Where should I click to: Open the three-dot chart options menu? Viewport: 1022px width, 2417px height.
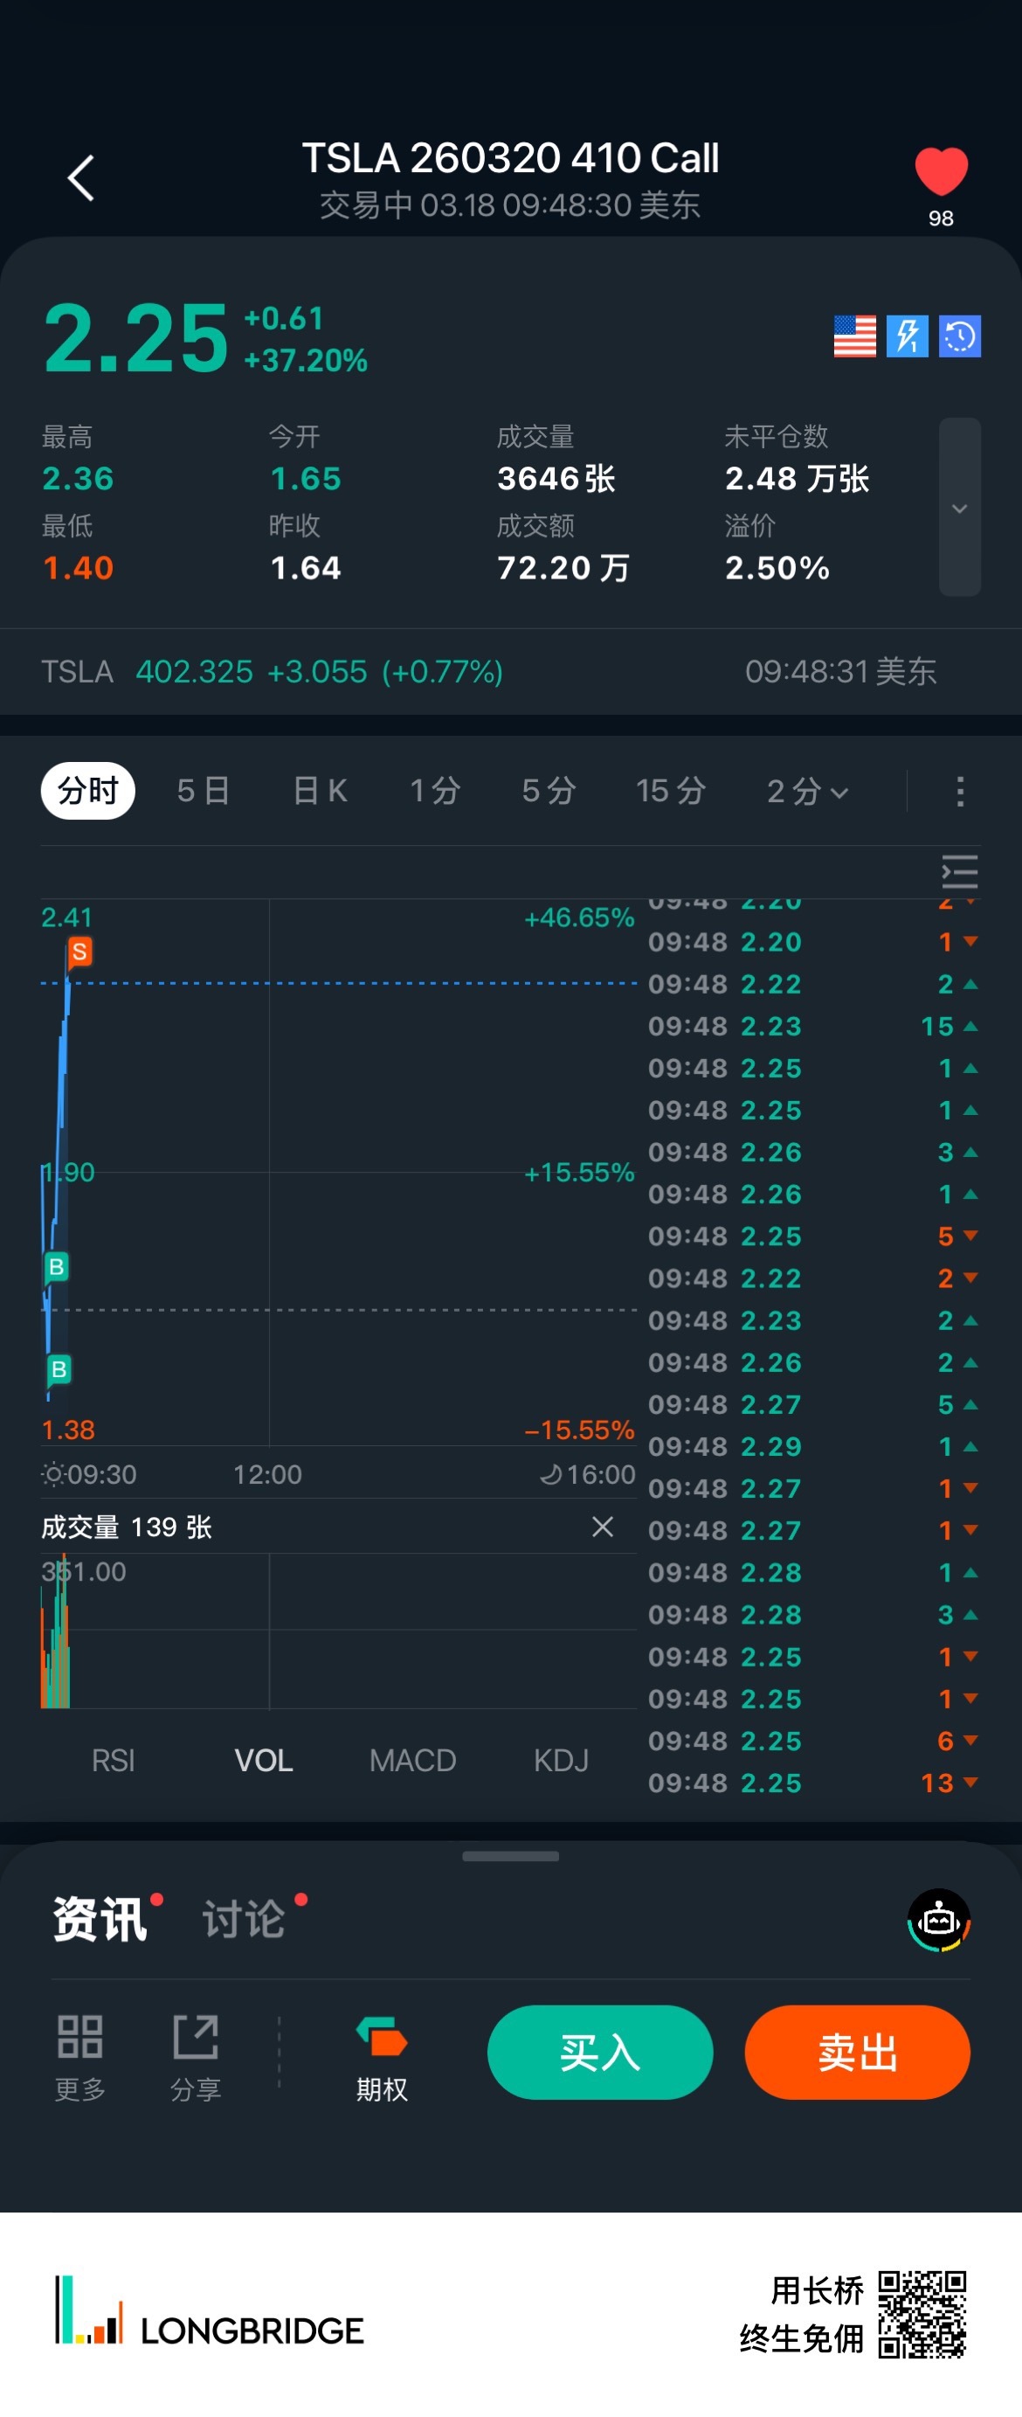pyautogui.click(x=959, y=791)
